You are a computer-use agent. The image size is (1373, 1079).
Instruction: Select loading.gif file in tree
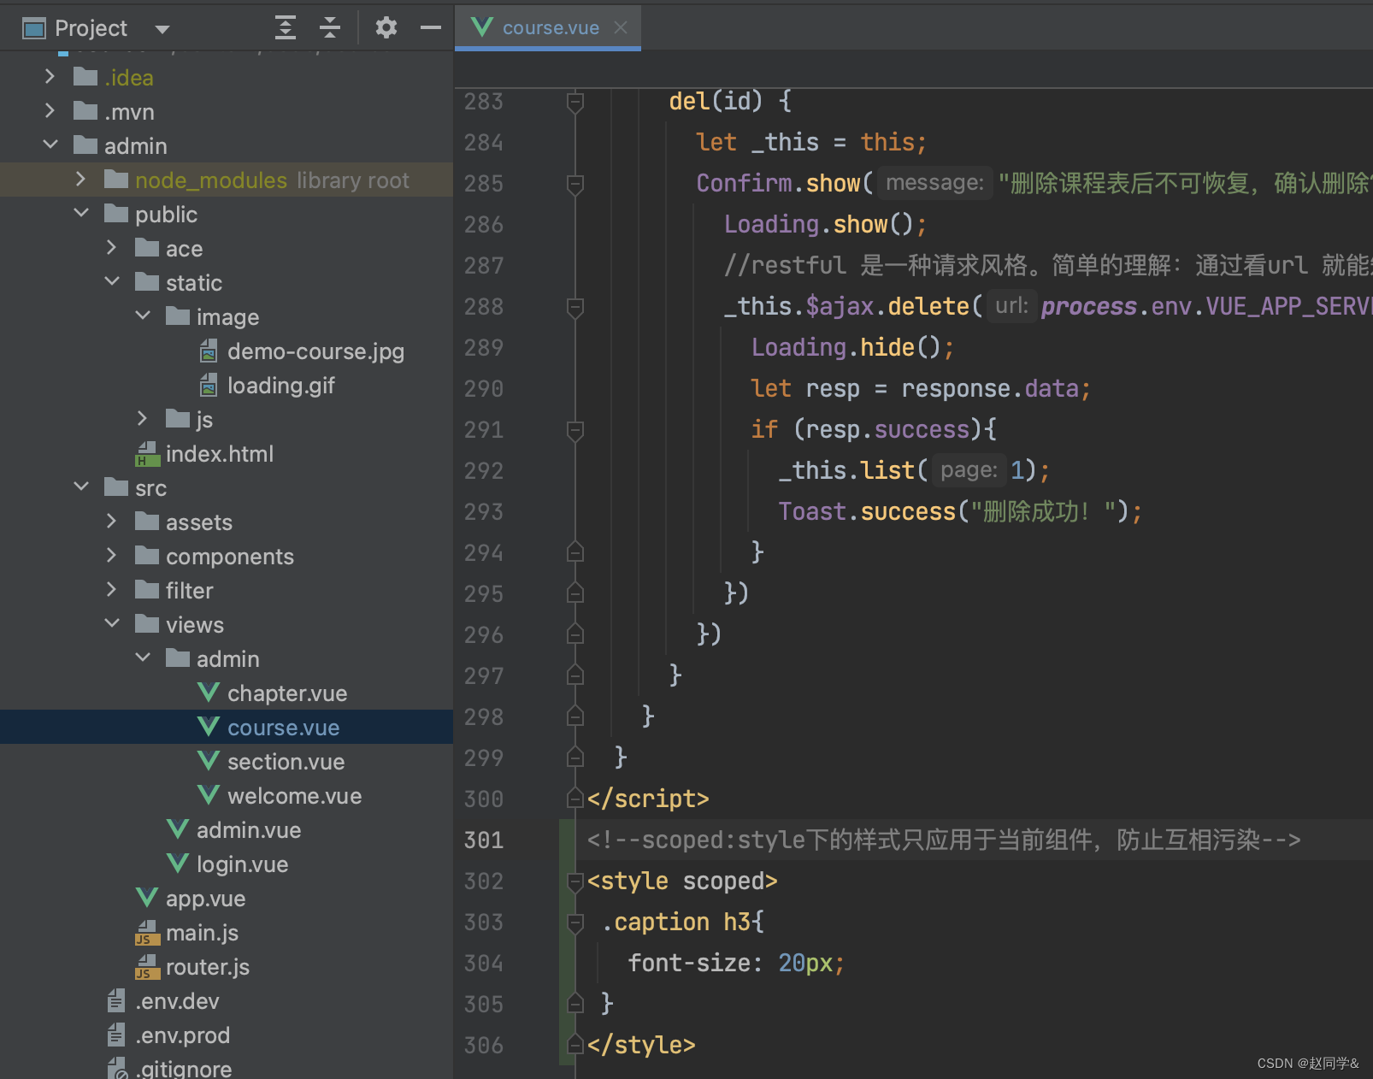(280, 386)
